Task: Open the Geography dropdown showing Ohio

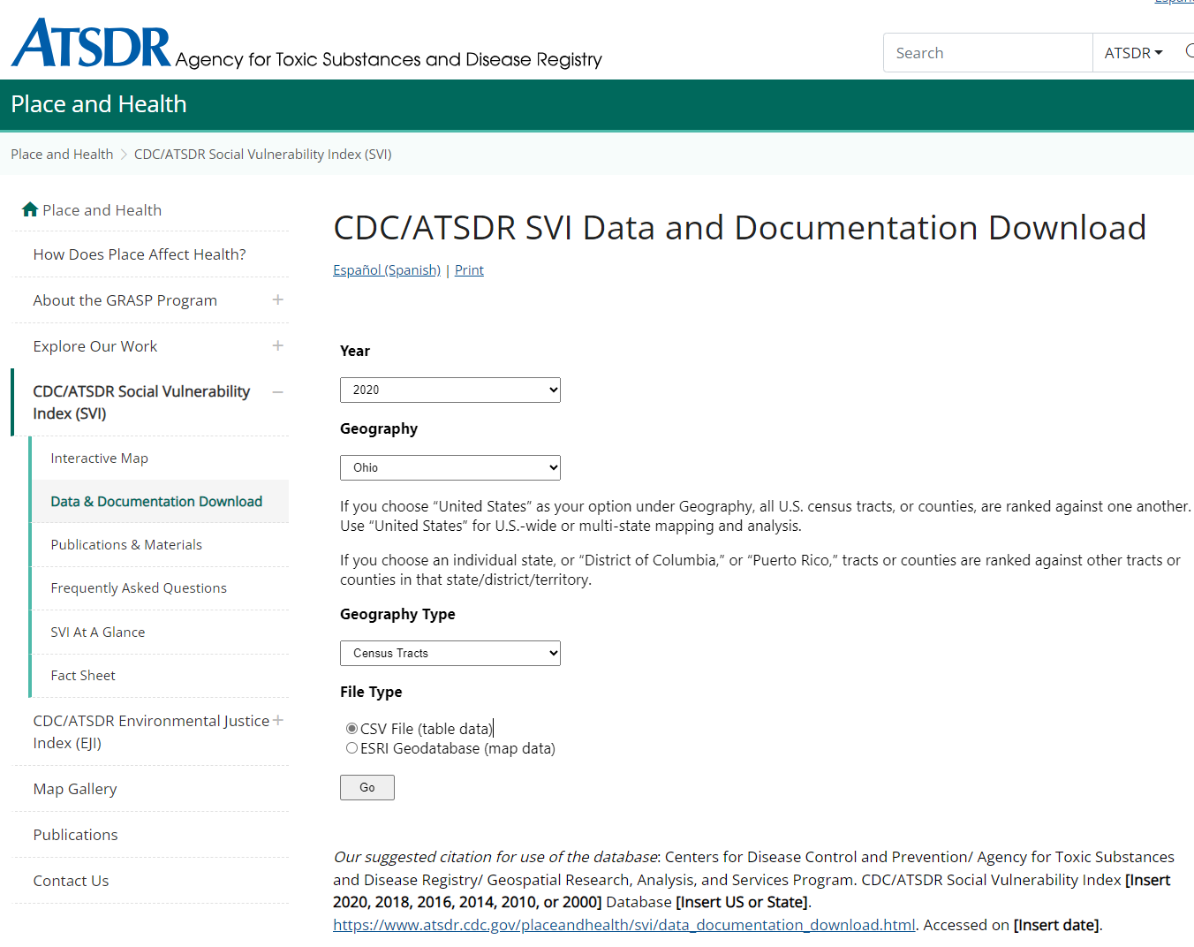Action: 450,467
